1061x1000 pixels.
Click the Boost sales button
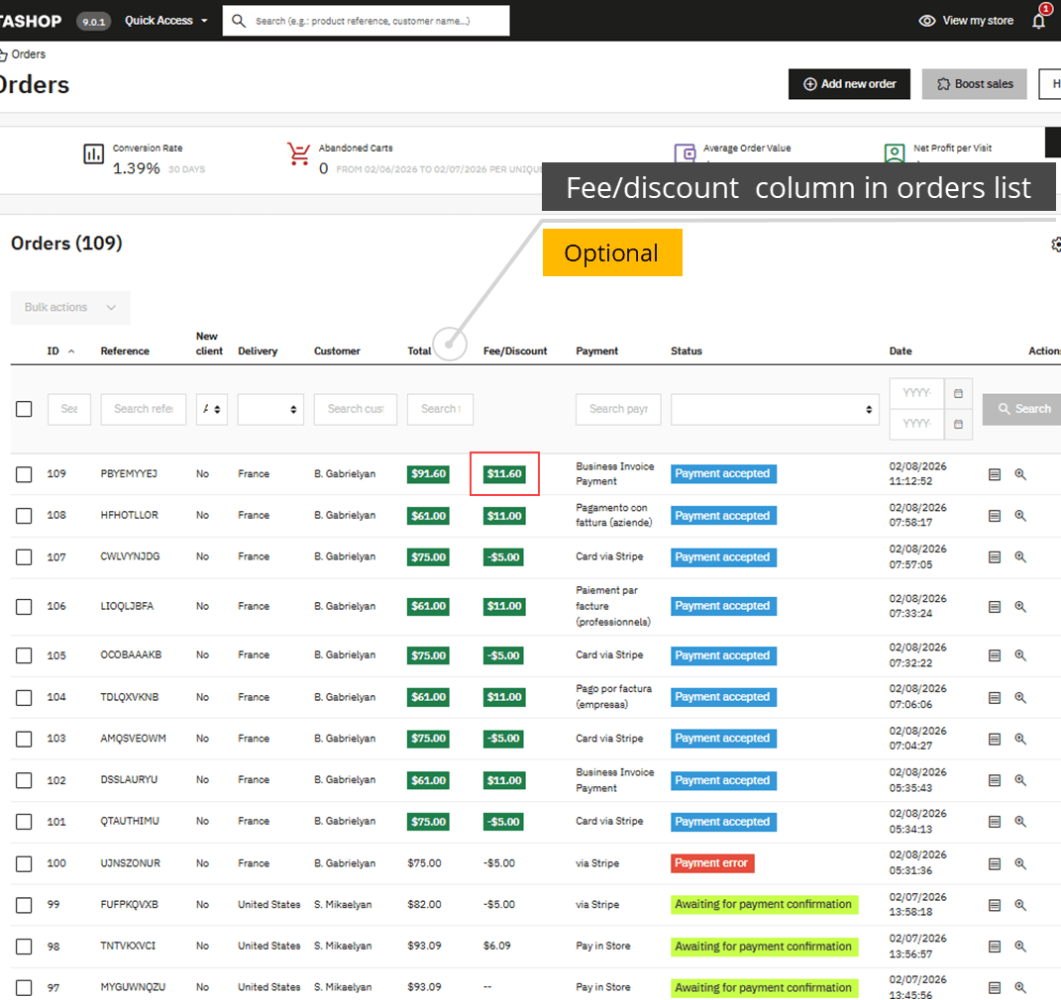click(975, 84)
